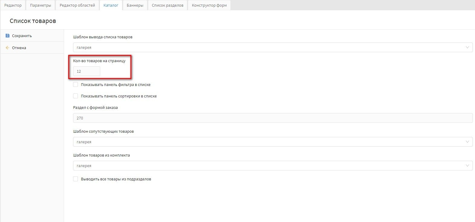Check show all products from subsections

[x=75, y=179]
